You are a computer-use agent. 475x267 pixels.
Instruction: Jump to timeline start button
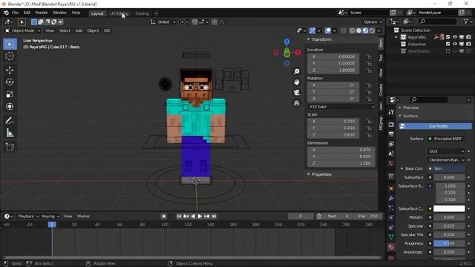[x=179, y=216]
